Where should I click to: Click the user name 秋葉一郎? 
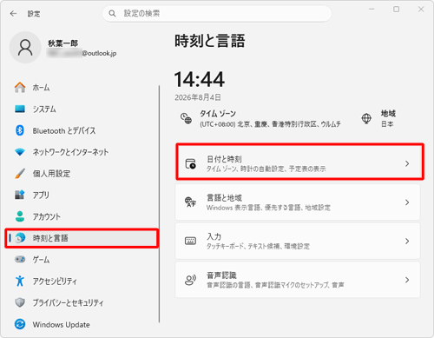tap(62, 43)
